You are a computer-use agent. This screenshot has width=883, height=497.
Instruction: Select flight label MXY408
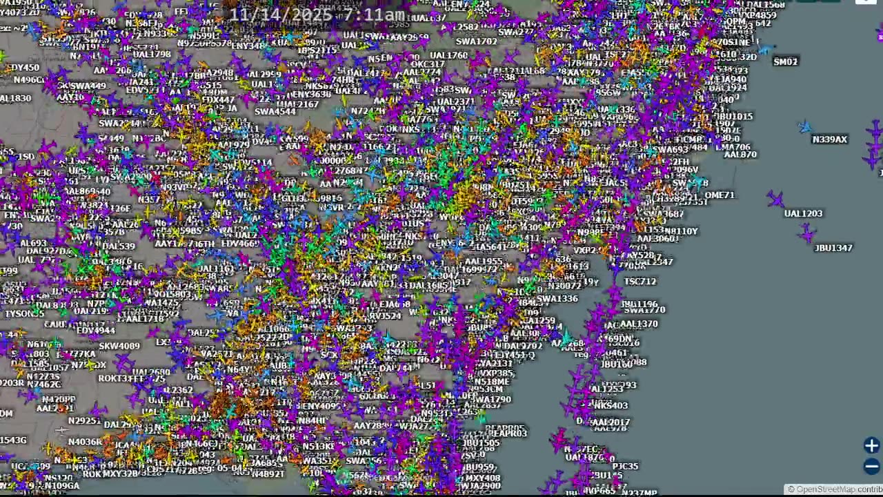[x=483, y=478]
